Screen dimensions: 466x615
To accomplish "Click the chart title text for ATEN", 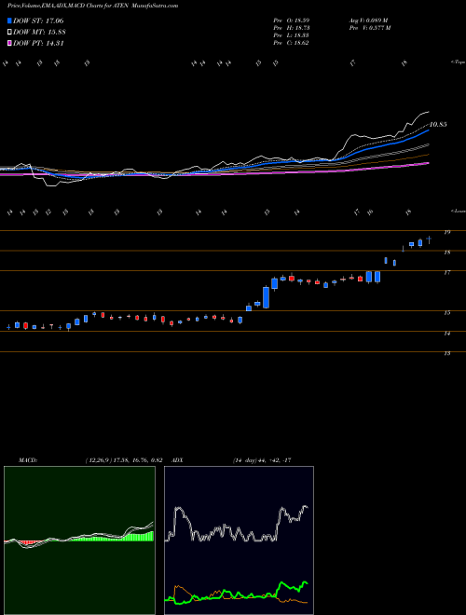I will click(92, 6).
